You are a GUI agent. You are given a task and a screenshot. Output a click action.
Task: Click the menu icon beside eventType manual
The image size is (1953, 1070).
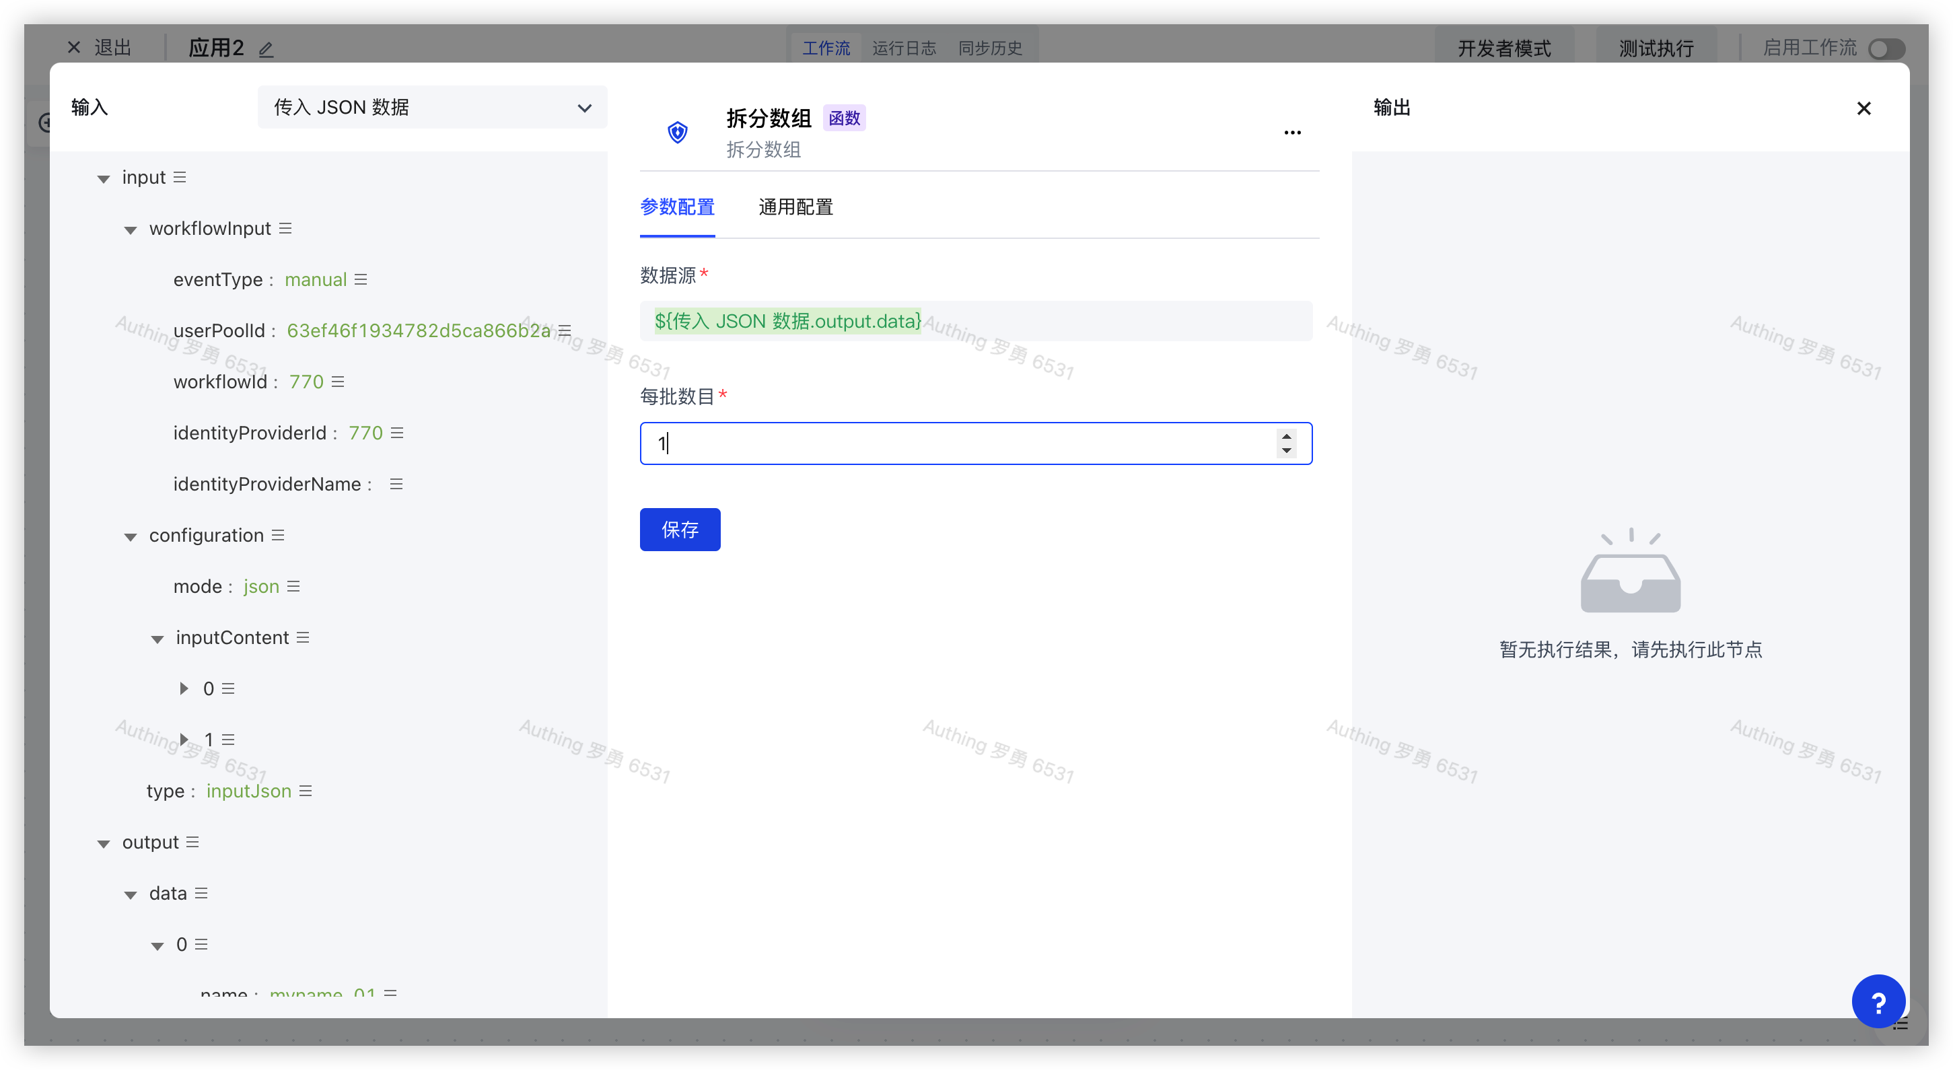361,280
